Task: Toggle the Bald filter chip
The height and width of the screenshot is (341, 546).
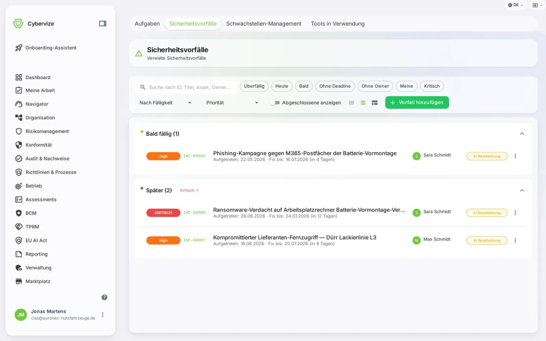Action: pyautogui.click(x=304, y=86)
